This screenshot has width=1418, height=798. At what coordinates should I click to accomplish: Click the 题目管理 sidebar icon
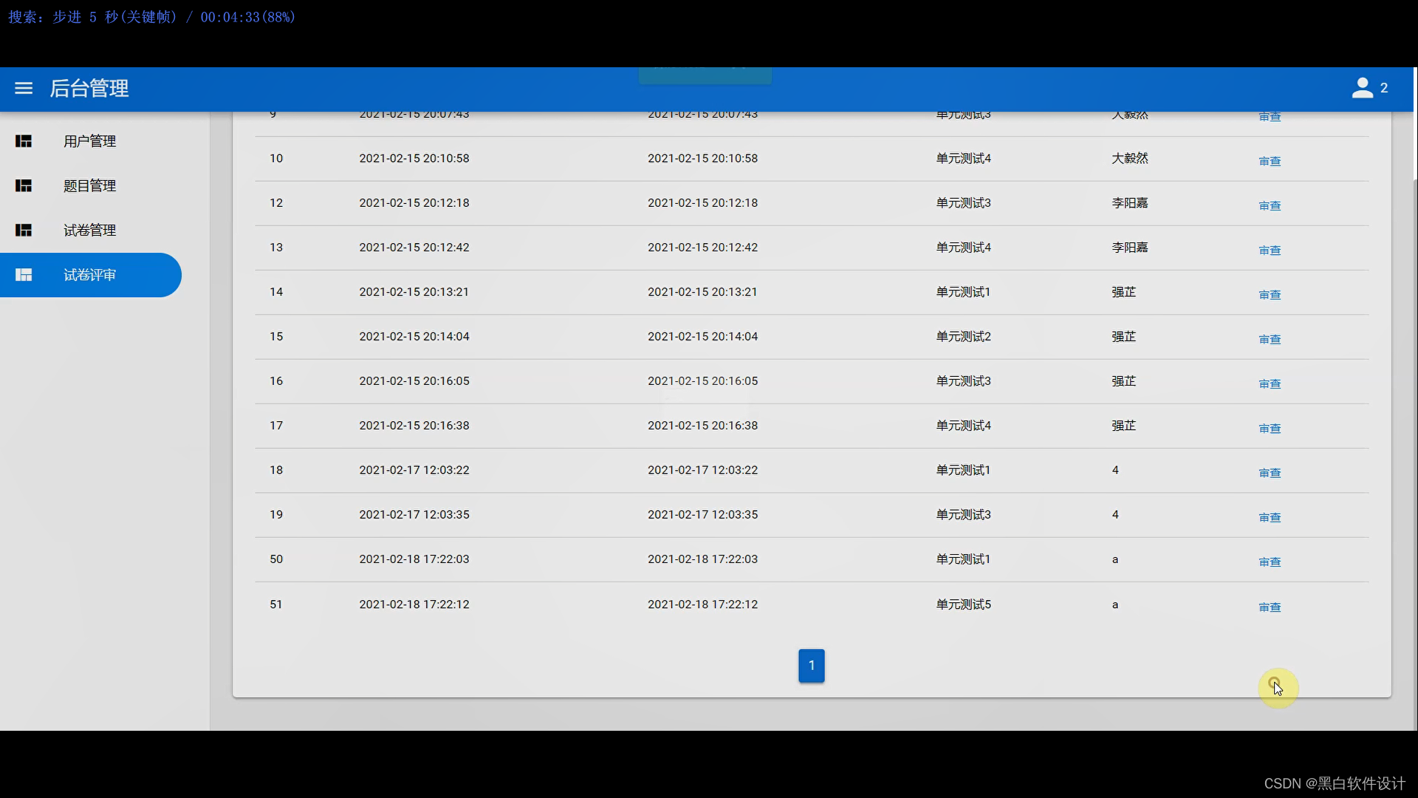(x=24, y=185)
